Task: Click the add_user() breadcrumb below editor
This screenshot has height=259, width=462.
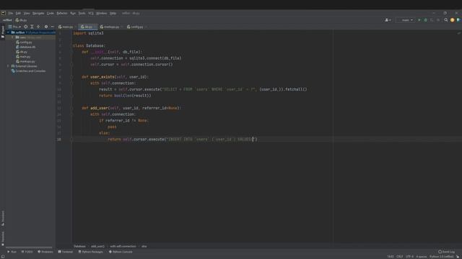Action: pos(97,246)
